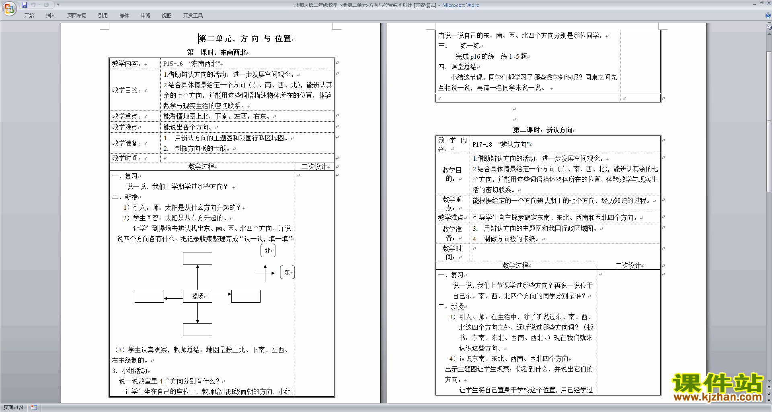
Task: Click the compass cross arrows in diagram
Action: tap(265, 273)
